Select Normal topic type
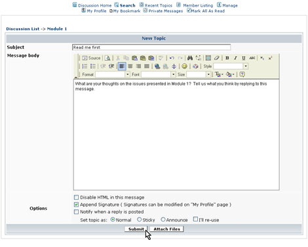 (x=113, y=220)
